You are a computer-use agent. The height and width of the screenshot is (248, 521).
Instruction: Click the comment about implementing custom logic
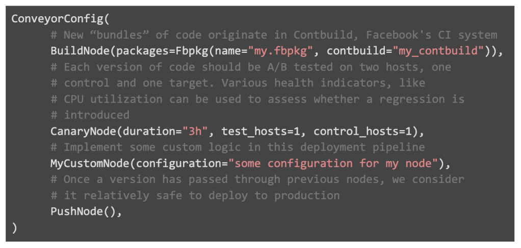click(x=238, y=147)
